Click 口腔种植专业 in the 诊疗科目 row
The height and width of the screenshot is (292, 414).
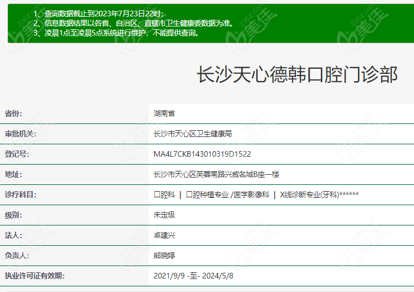click(x=207, y=194)
